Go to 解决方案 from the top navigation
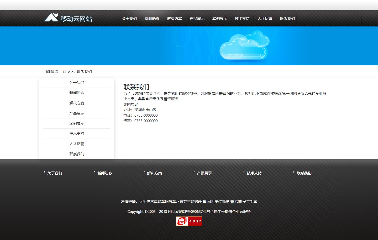This screenshot has height=240, width=378. point(174,19)
